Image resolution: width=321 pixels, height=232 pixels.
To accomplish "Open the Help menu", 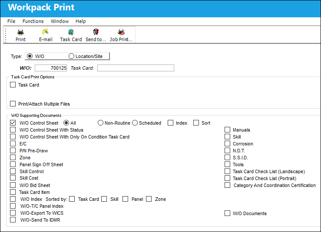I will click(x=80, y=21).
